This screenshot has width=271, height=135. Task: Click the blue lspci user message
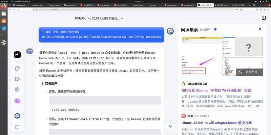point(101,34)
